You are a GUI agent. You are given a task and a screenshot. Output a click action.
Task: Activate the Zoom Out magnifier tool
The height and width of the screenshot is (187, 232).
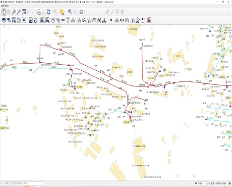19,12
